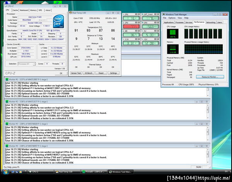The width and height of the screenshot is (232, 182).
Task: Click Worker #2 scrollbar down arrow
Action: 208,118
